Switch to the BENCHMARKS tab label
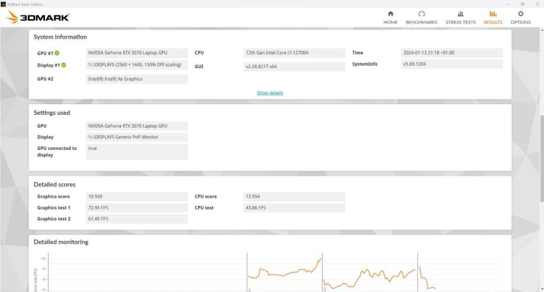544x292 pixels. click(x=421, y=23)
